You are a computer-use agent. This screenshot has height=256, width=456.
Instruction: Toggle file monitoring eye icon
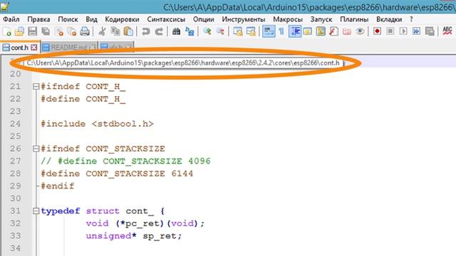(360, 31)
